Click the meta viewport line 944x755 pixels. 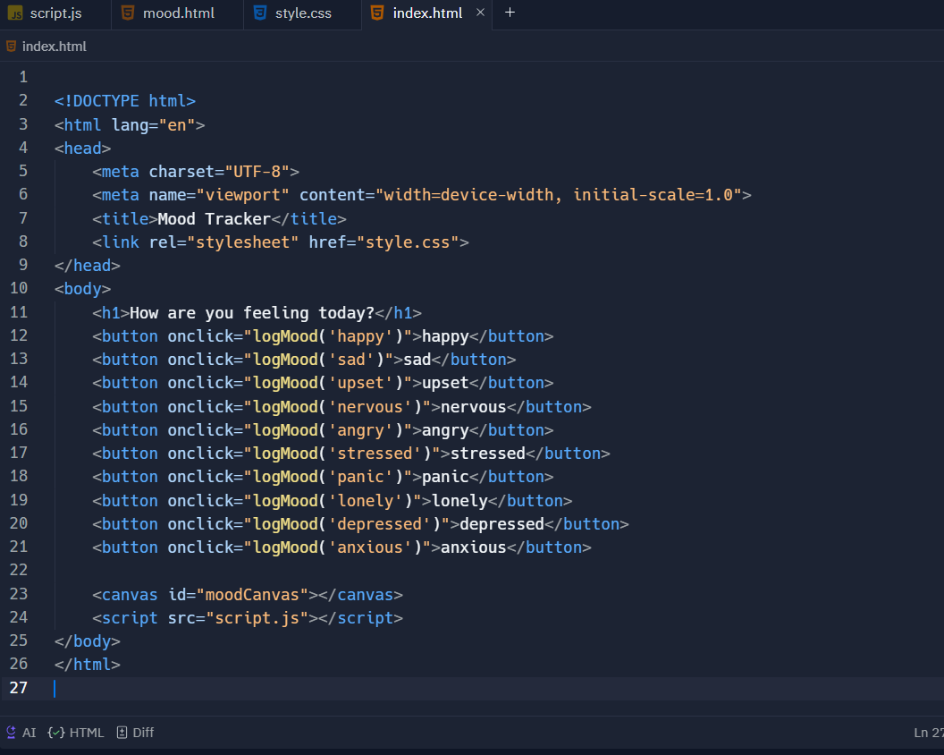coord(421,195)
